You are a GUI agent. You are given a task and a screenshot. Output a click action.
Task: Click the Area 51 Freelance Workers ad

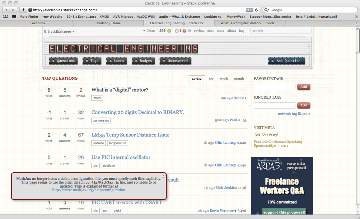282,186
